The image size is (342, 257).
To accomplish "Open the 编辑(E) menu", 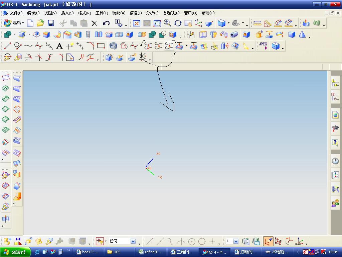I will pyautogui.click(x=33, y=13).
